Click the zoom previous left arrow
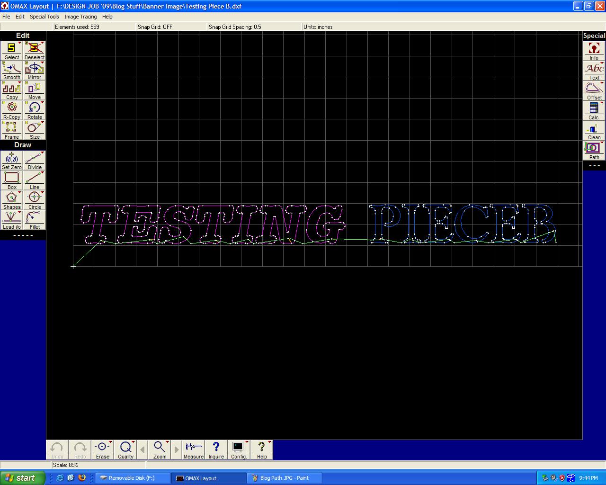This screenshot has width=606, height=485. (143, 450)
